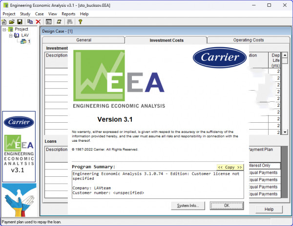Click the investment table scroll up arrow
Viewport: 293px width, 226px height.
285,55
